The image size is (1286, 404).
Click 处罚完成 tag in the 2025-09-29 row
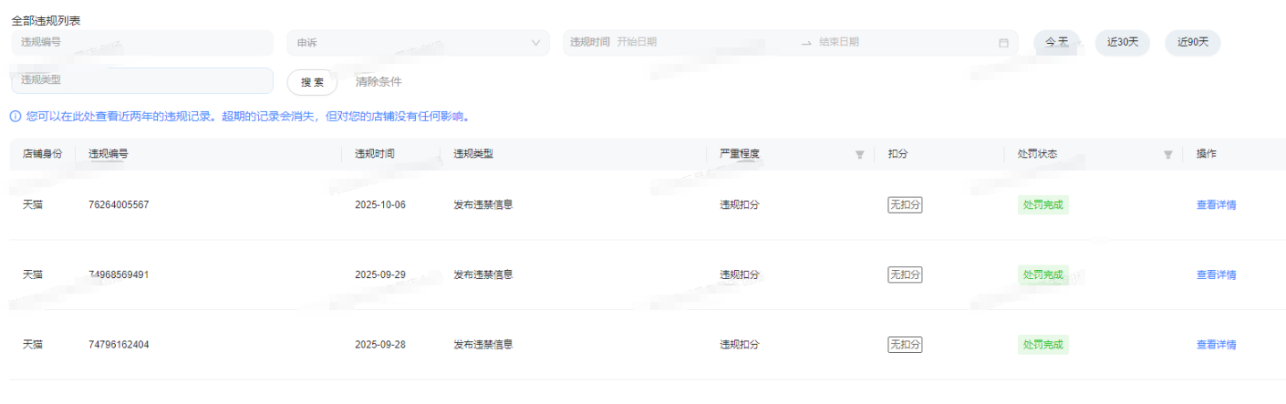pos(1043,275)
